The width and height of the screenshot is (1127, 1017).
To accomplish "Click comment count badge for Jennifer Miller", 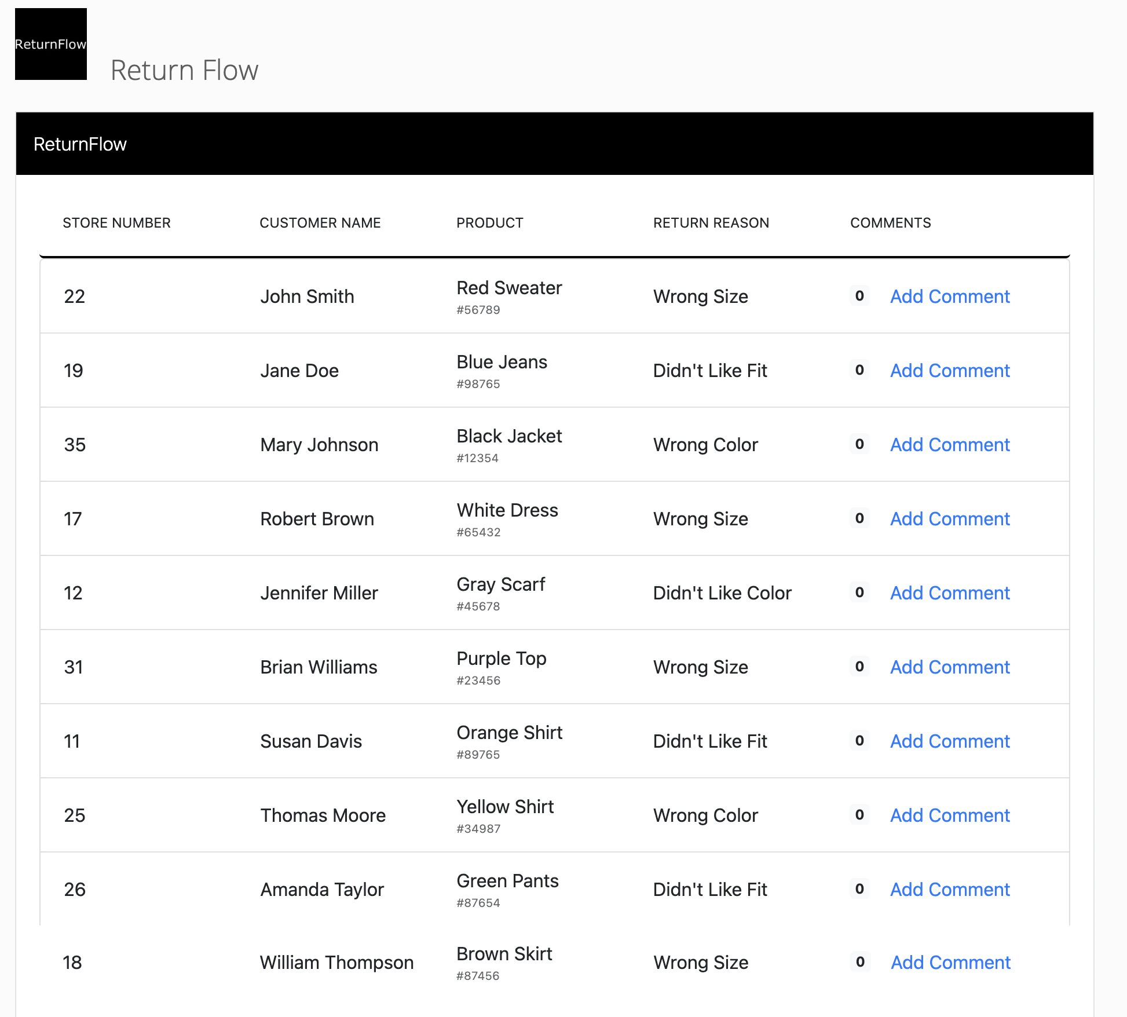I will point(859,592).
